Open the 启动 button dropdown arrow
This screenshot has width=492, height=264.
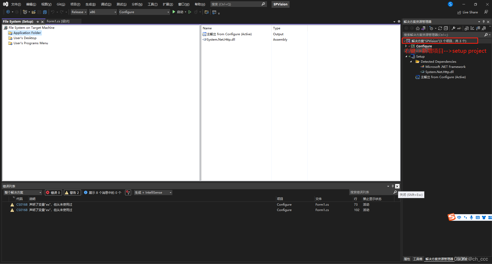[x=185, y=12]
